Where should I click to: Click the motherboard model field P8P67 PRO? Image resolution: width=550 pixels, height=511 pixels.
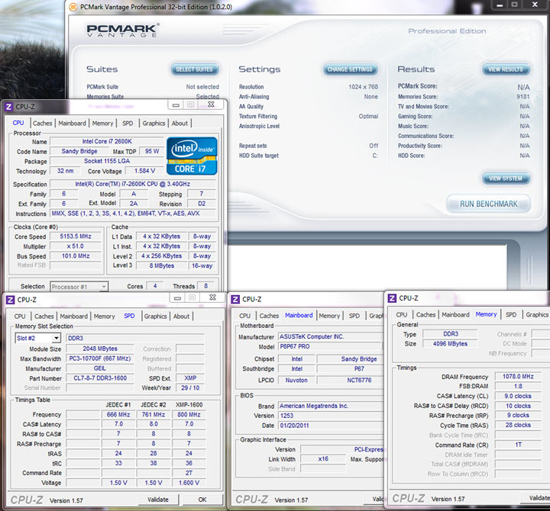coord(331,346)
